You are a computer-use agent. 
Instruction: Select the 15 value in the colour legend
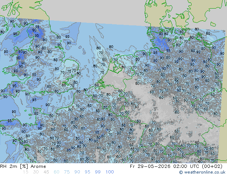click(x=25, y=172)
